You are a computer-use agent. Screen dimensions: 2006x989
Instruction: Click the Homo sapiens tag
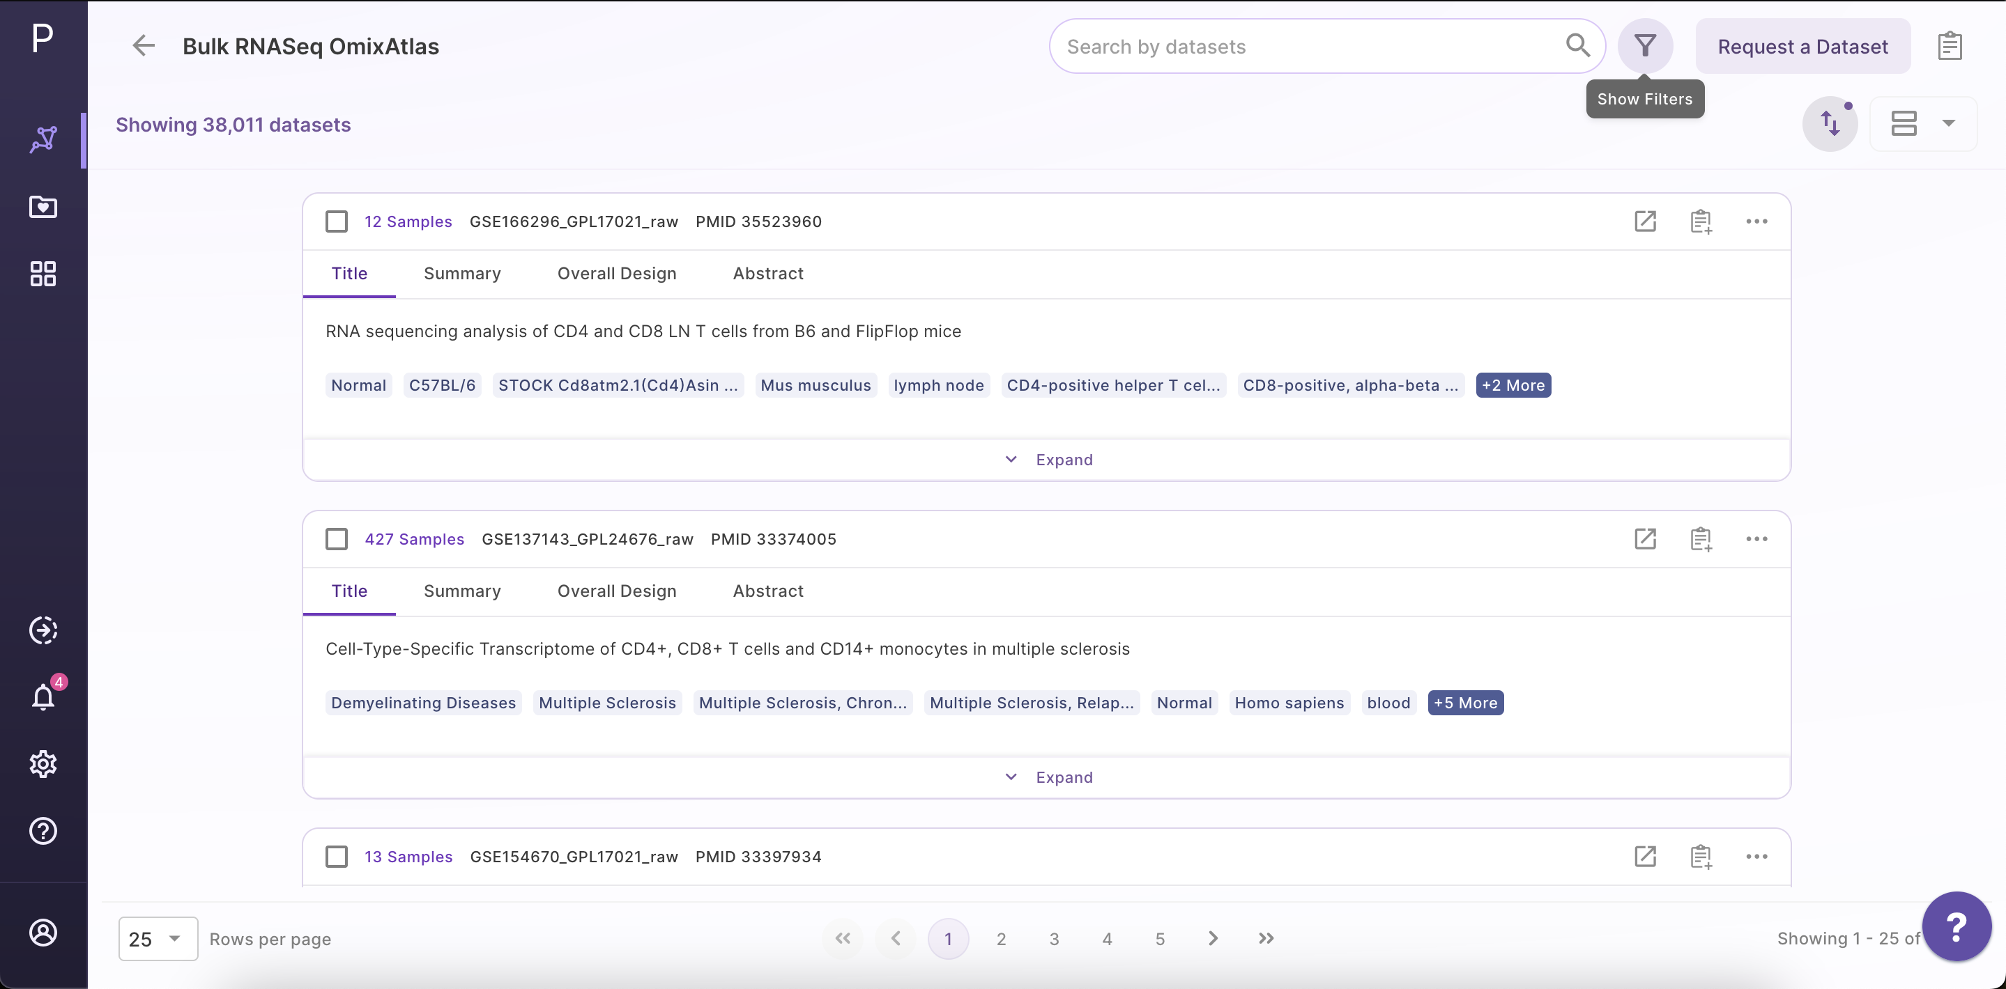(1289, 703)
